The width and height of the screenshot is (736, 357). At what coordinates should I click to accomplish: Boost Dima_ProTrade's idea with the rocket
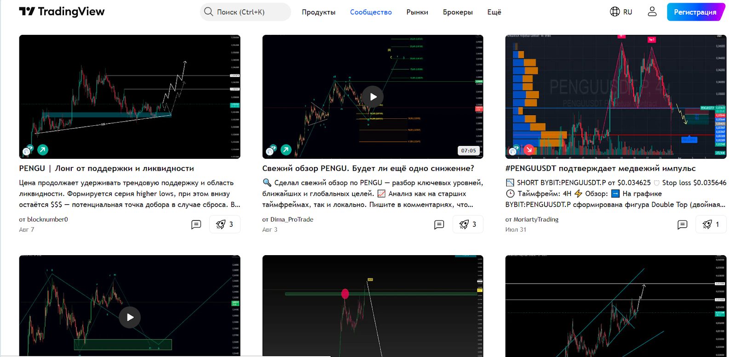pos(468,224)
